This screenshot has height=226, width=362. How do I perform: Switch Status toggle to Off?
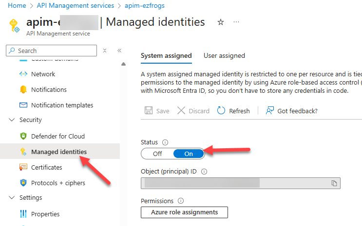point(157,154)
